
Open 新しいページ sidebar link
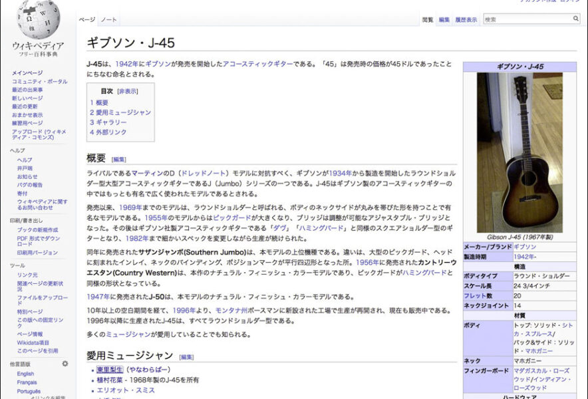coord(27,98)
